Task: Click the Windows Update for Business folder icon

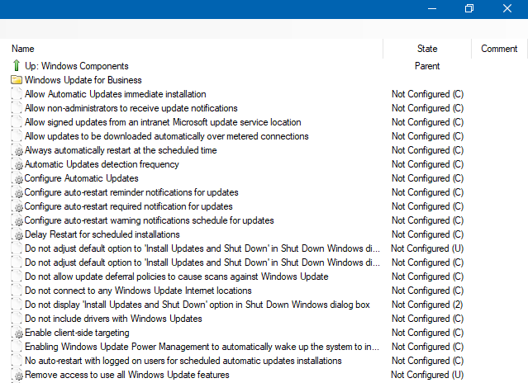Action: (17, 80)
